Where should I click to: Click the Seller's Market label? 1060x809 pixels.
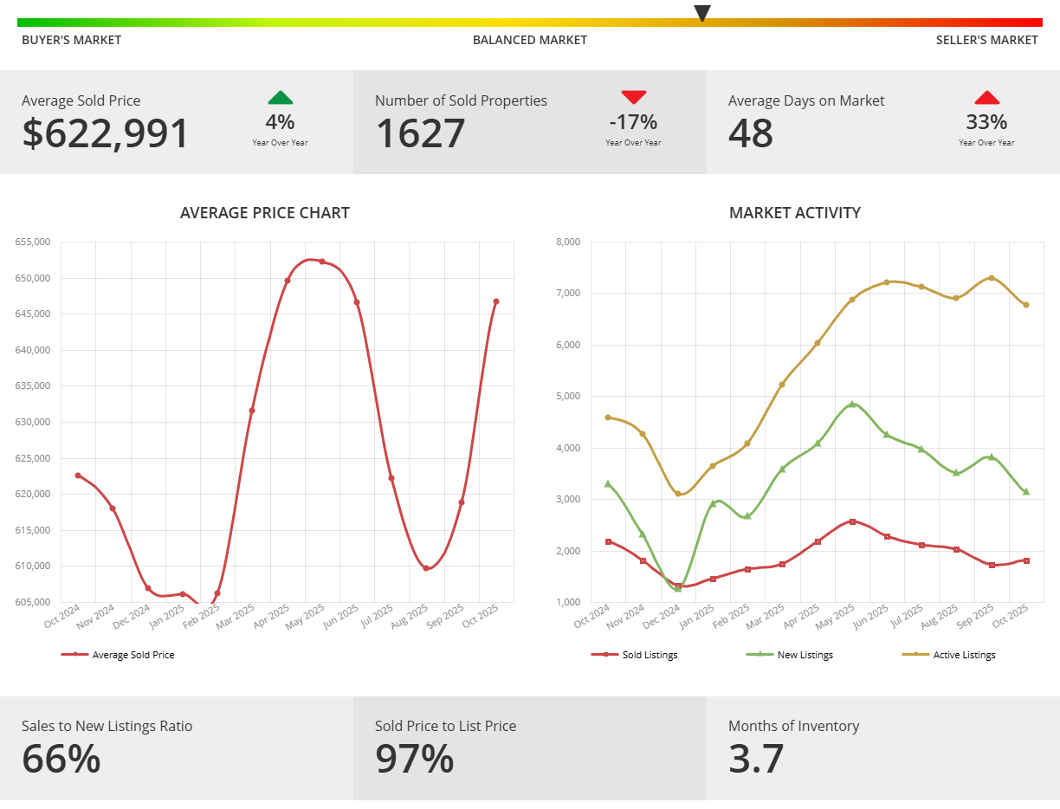pos(986,40)
